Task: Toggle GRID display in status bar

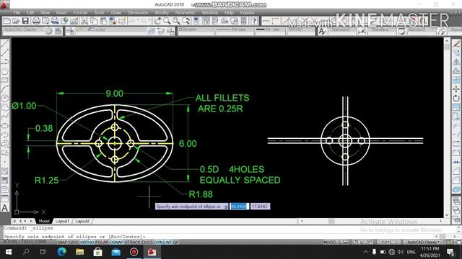Action: [x=74, y=242]
